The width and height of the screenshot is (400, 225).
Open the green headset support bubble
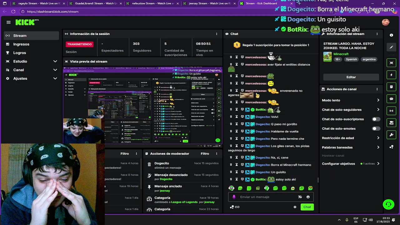[388, 204]
